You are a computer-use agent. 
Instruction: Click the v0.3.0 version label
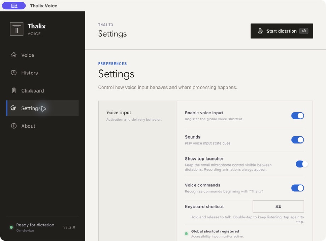pyautogui.click(x=69, y=227)
